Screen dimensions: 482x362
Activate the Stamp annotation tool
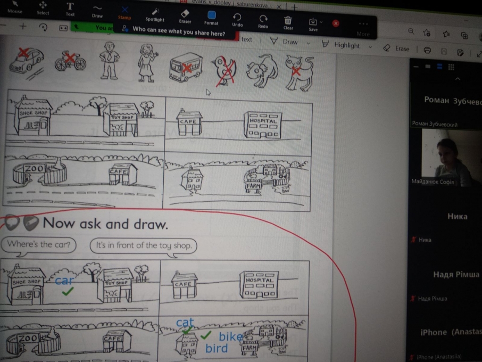coord(124,13)
